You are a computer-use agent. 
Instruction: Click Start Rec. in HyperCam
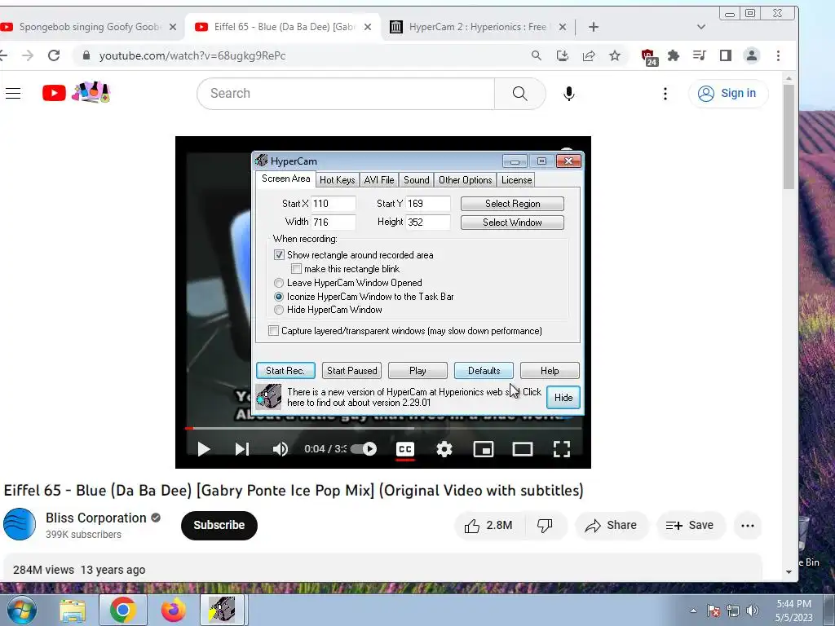pos(285,371)
